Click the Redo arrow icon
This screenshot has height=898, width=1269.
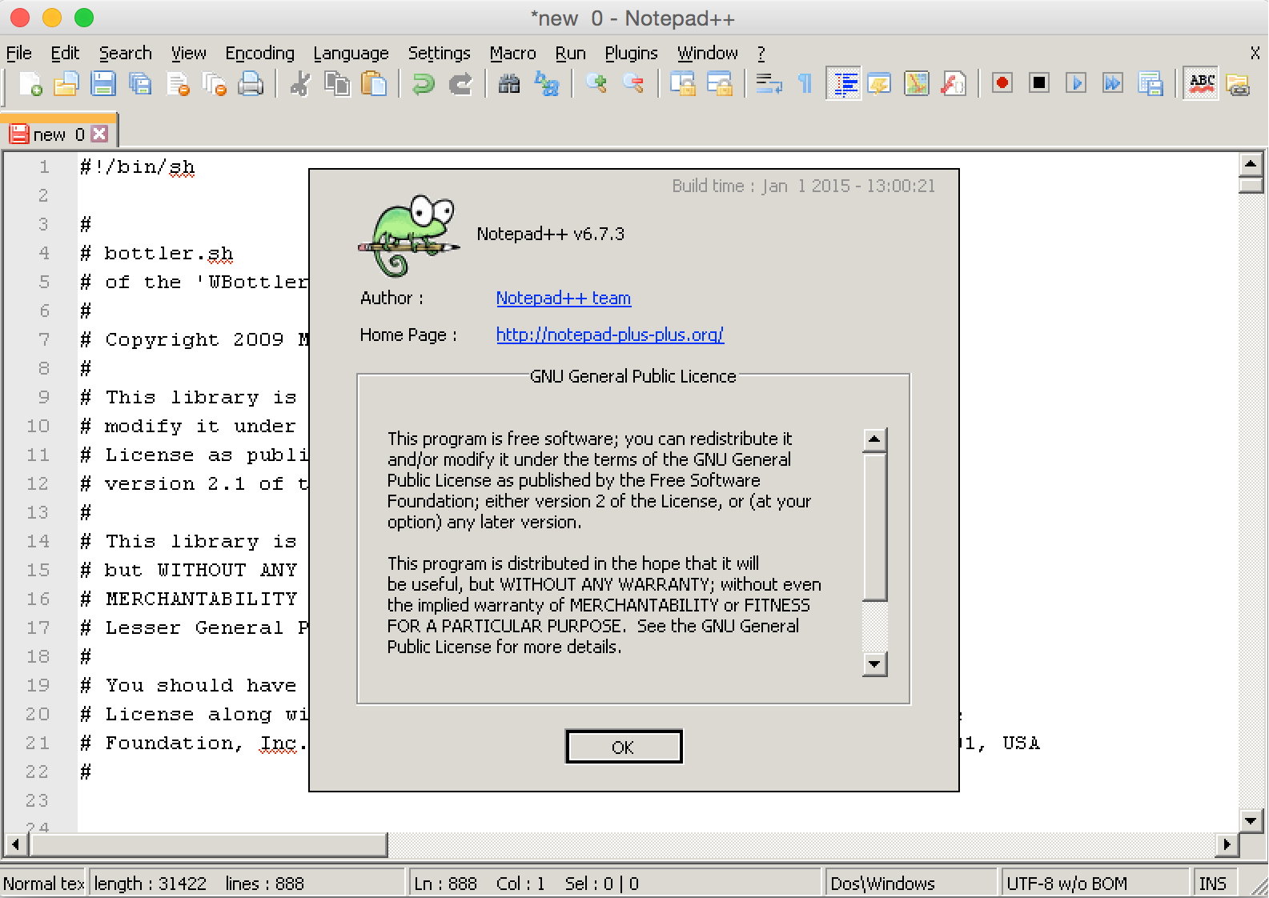(x=460, y=83)
